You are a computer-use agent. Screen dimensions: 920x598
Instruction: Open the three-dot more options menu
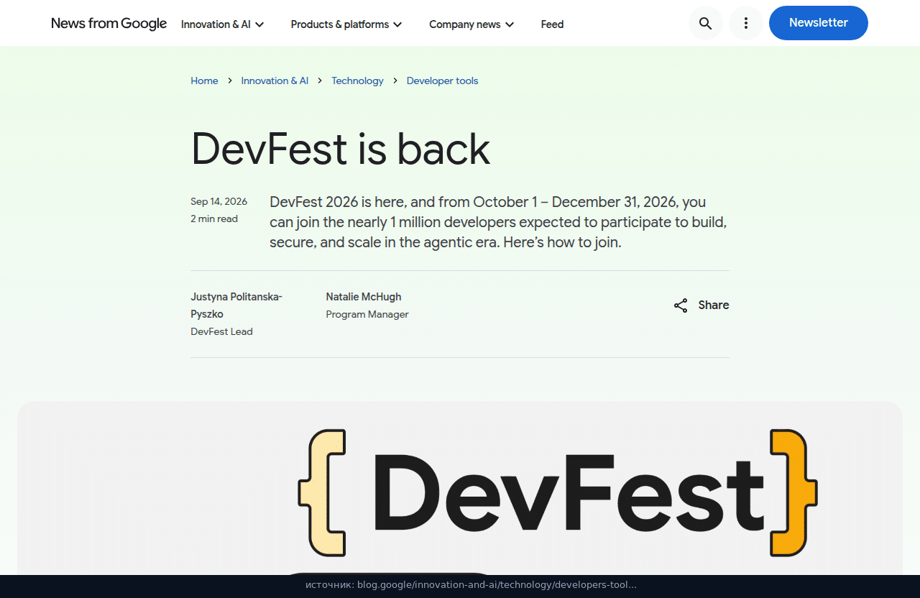click(x=746, y=23)
